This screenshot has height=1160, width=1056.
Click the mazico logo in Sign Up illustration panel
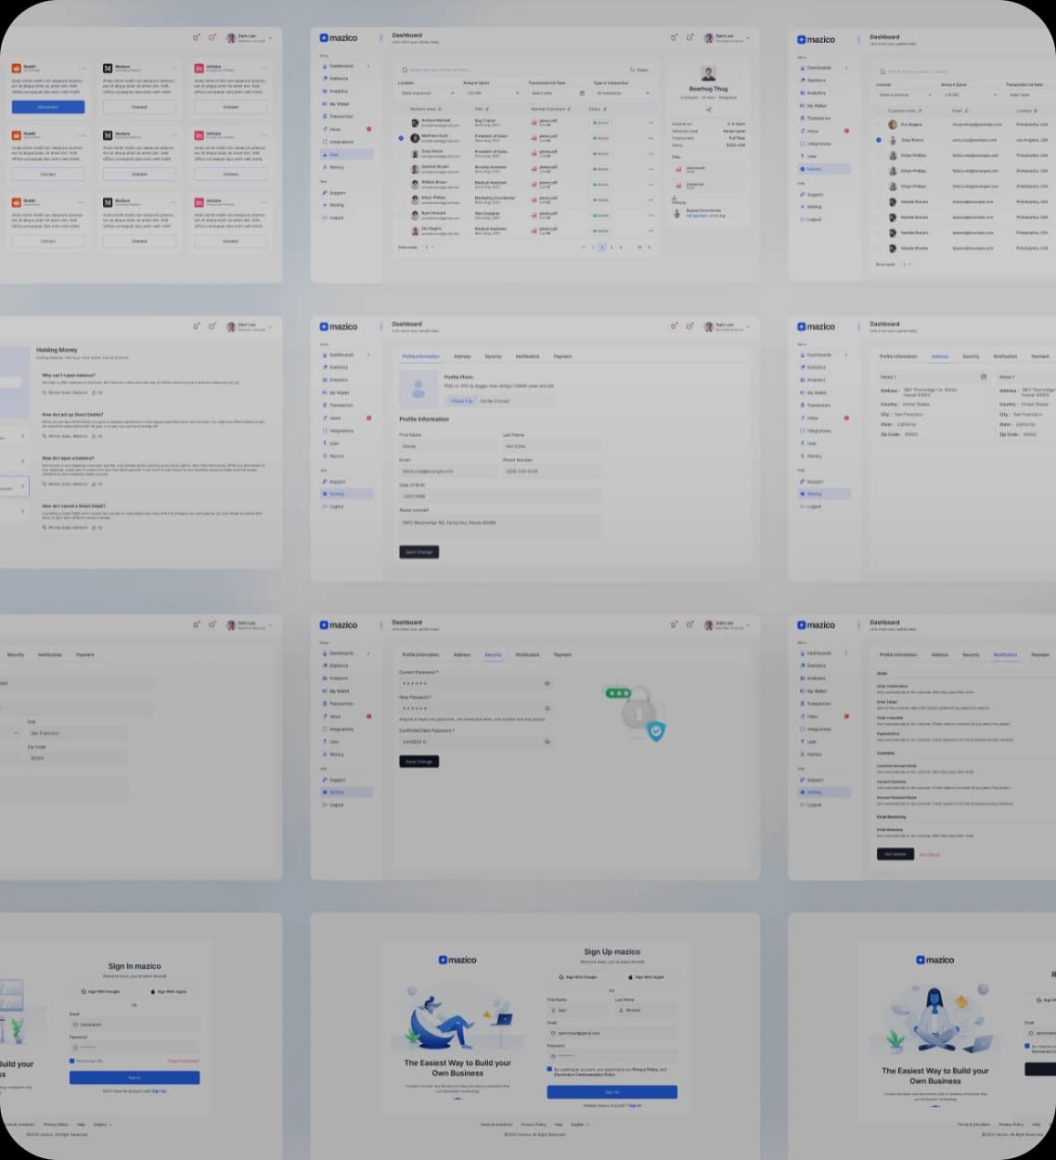point(457,960)
